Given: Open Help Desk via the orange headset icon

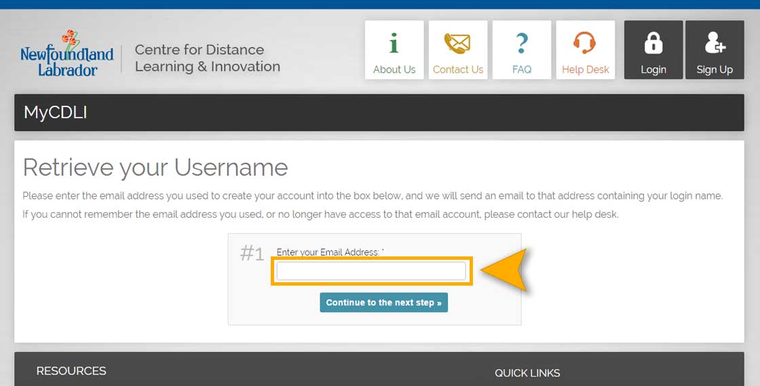Looking at the screenshot, I should [585, 43].
